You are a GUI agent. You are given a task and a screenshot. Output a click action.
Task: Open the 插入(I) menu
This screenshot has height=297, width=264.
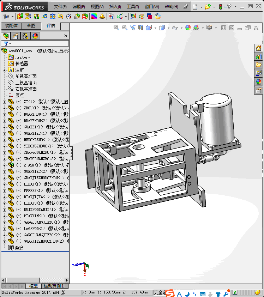(115, 7)
